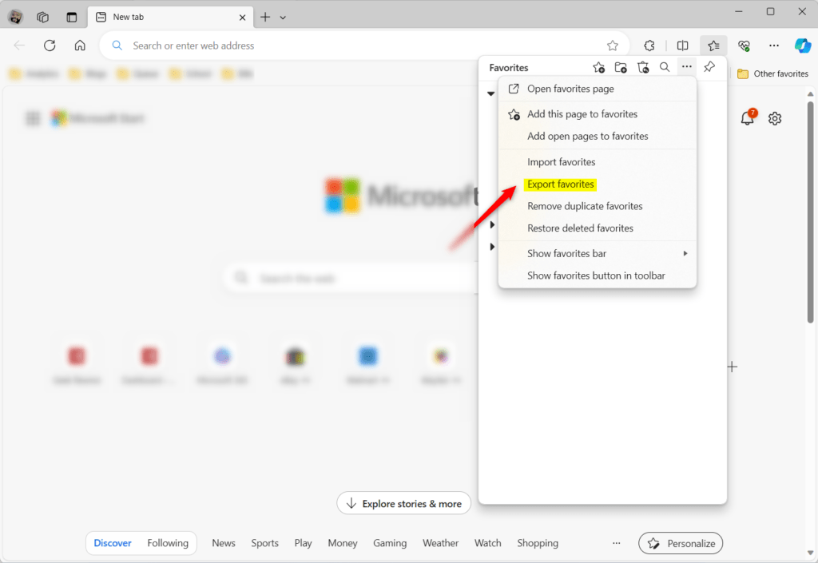
Task: Click the tab actions dropdown arrow
Action: [282, 17]
